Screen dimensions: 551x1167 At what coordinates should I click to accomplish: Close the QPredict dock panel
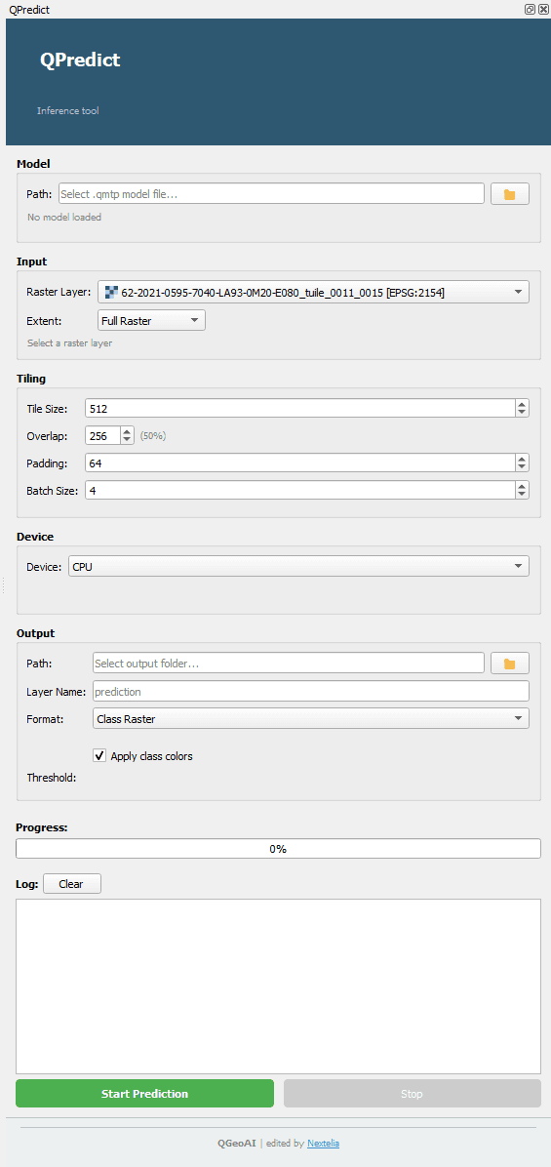point(543,10)
